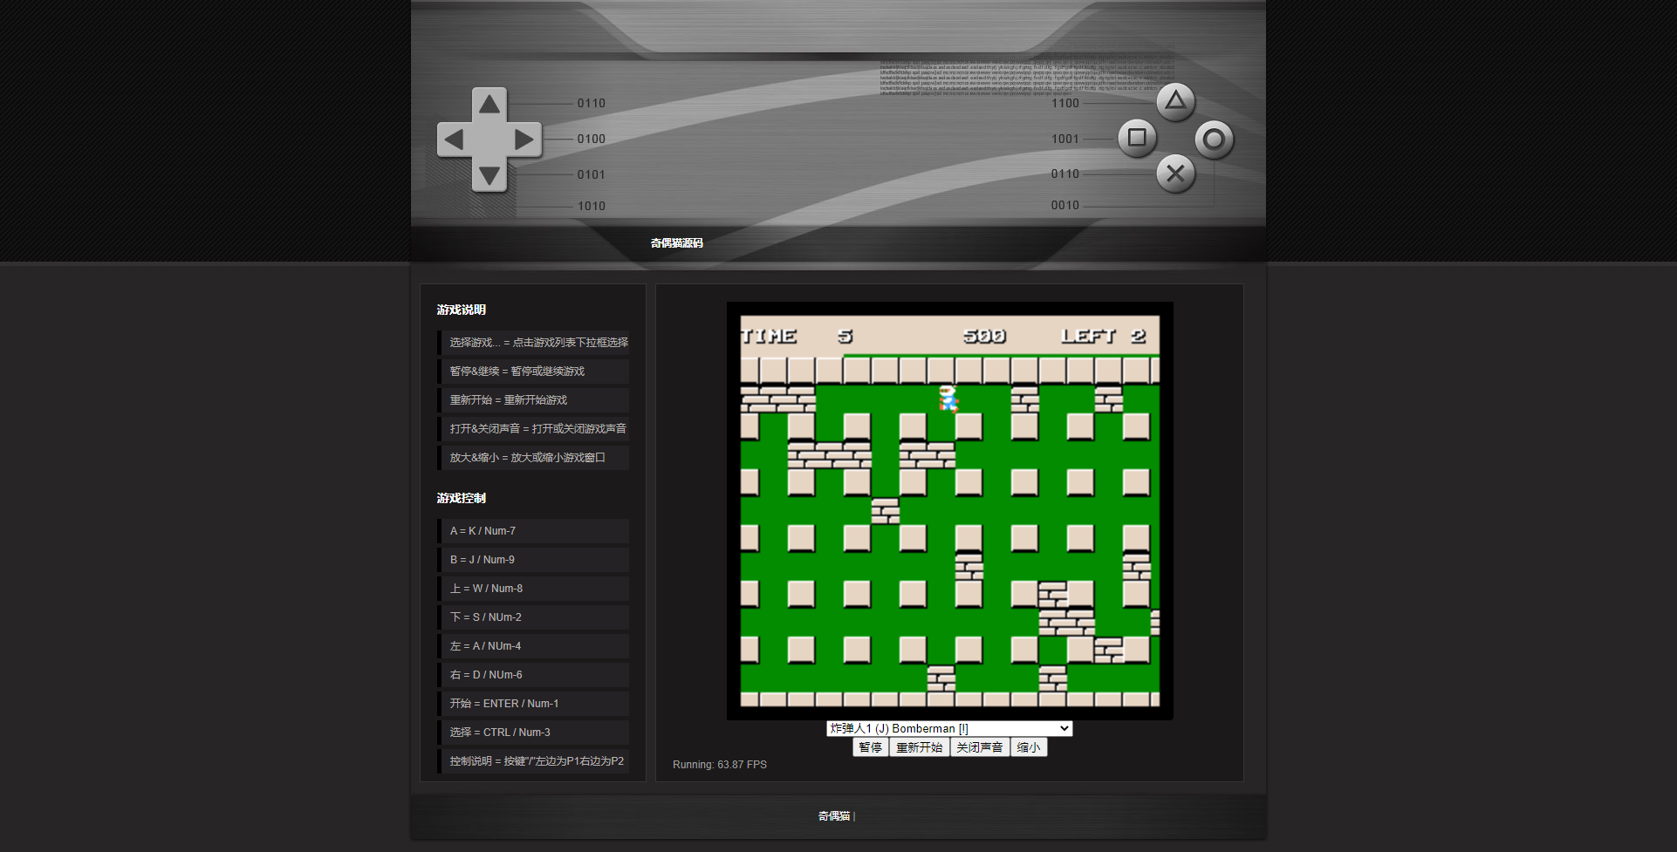This screenshot has width=1677, height=852.
Task: Click the 1001 label near square button
Action: [x=1065, y=139]
